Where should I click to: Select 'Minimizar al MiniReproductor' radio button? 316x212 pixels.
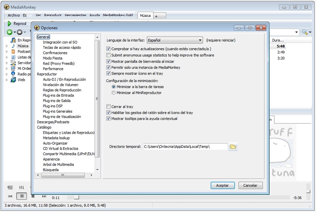(114, 93)
